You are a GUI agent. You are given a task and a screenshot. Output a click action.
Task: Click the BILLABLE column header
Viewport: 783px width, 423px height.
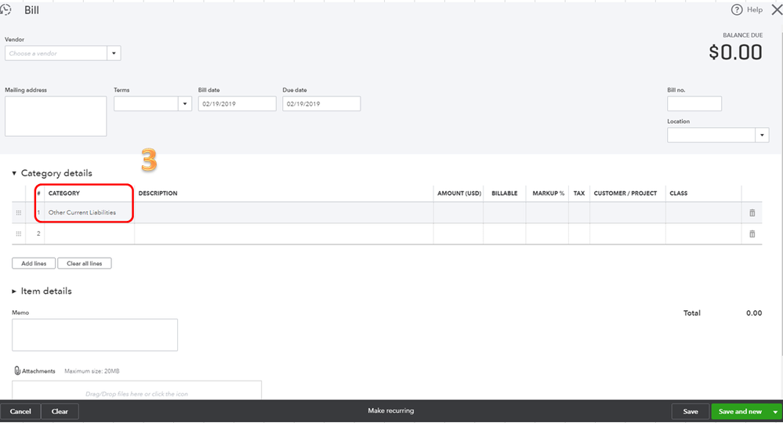pyautogui.click(x=504, y=193)
